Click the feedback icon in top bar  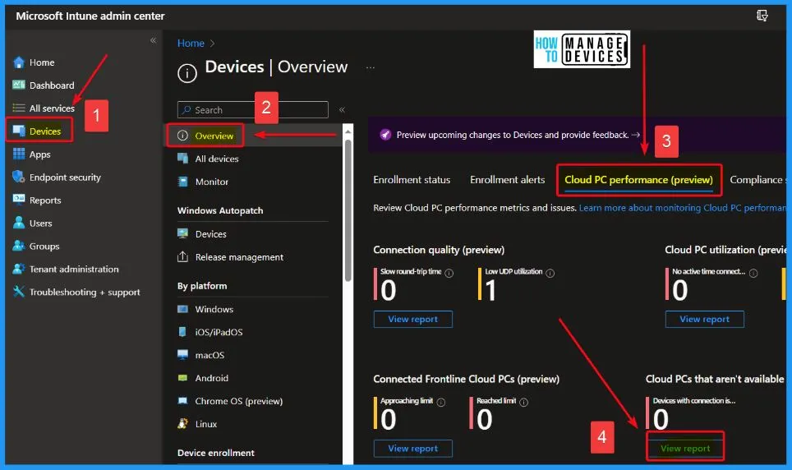(x=762, y=16)
